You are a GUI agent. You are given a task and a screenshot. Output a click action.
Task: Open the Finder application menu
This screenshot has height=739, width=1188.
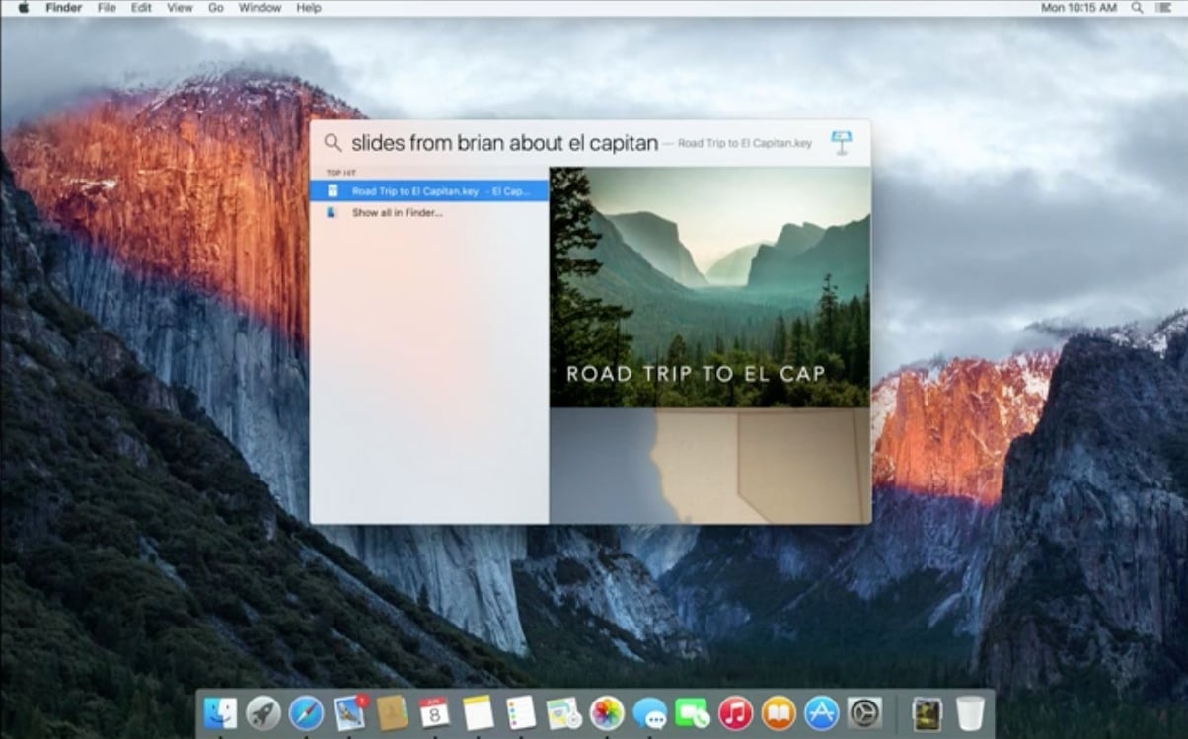(64, 7)
